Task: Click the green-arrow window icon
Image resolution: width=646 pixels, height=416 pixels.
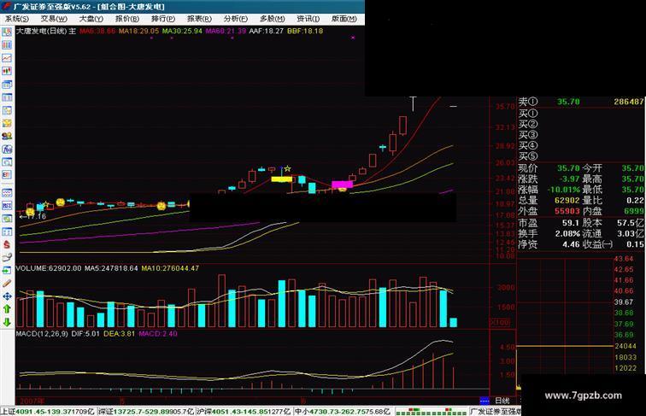Action: click(x=7, y=219)
